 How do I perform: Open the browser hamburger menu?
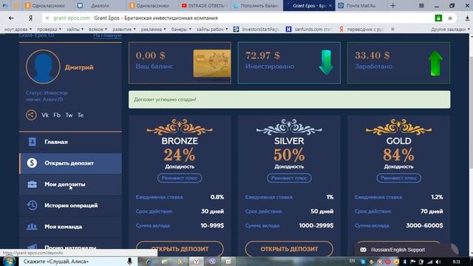coord(421,6)
